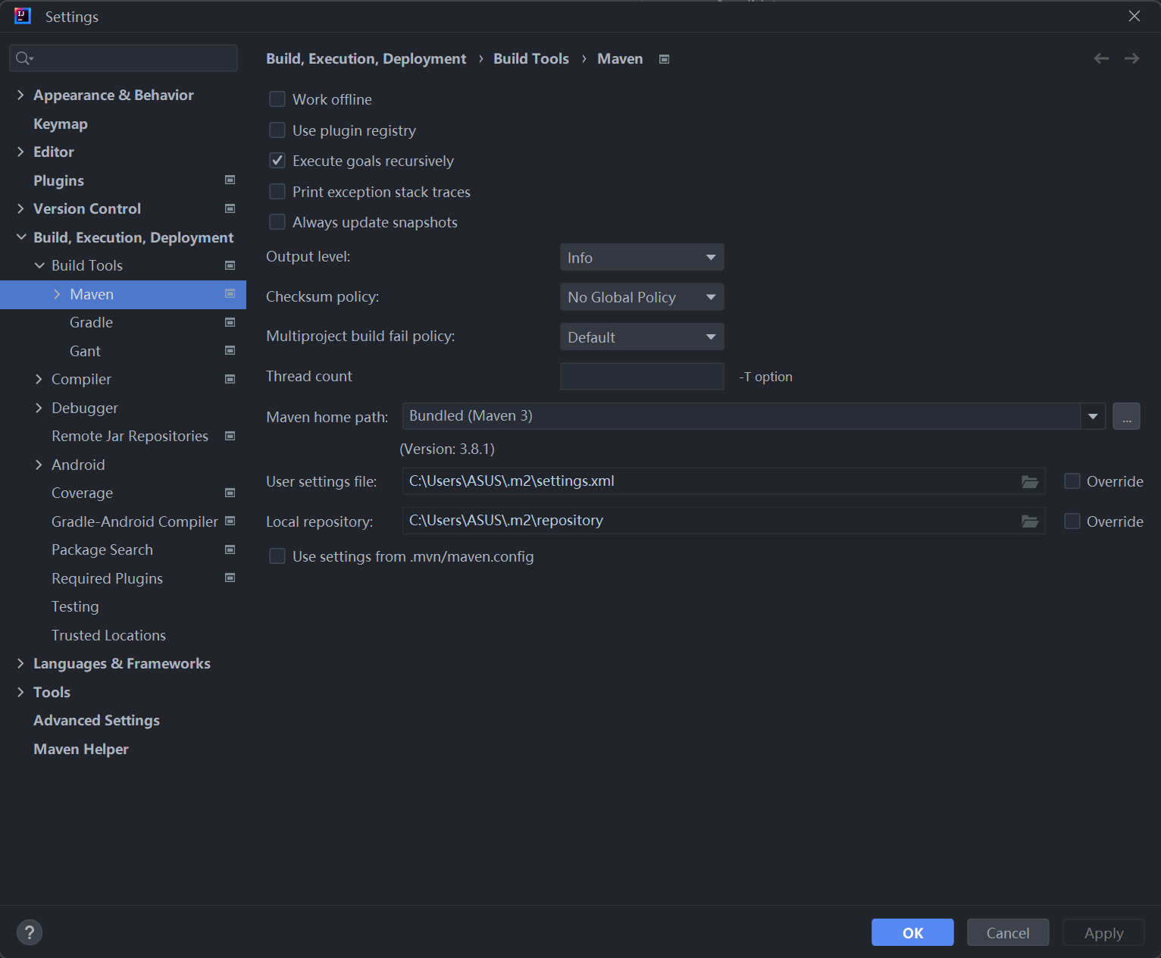Expand the Languages & Frameworks section
The image size is (1161, 958).
pyautogui.click(x=20, y=663)
